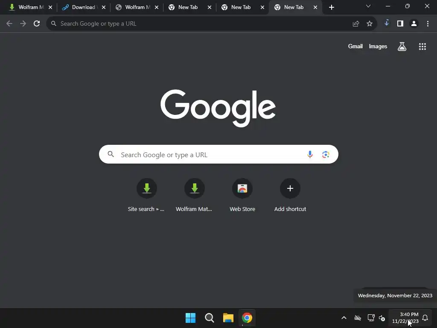Open the Google apps grid
The image size is (437, 328).
[x=422, y=47]
